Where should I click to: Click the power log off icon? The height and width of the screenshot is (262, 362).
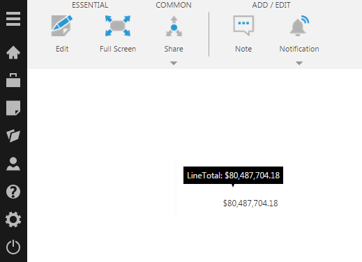13,247
